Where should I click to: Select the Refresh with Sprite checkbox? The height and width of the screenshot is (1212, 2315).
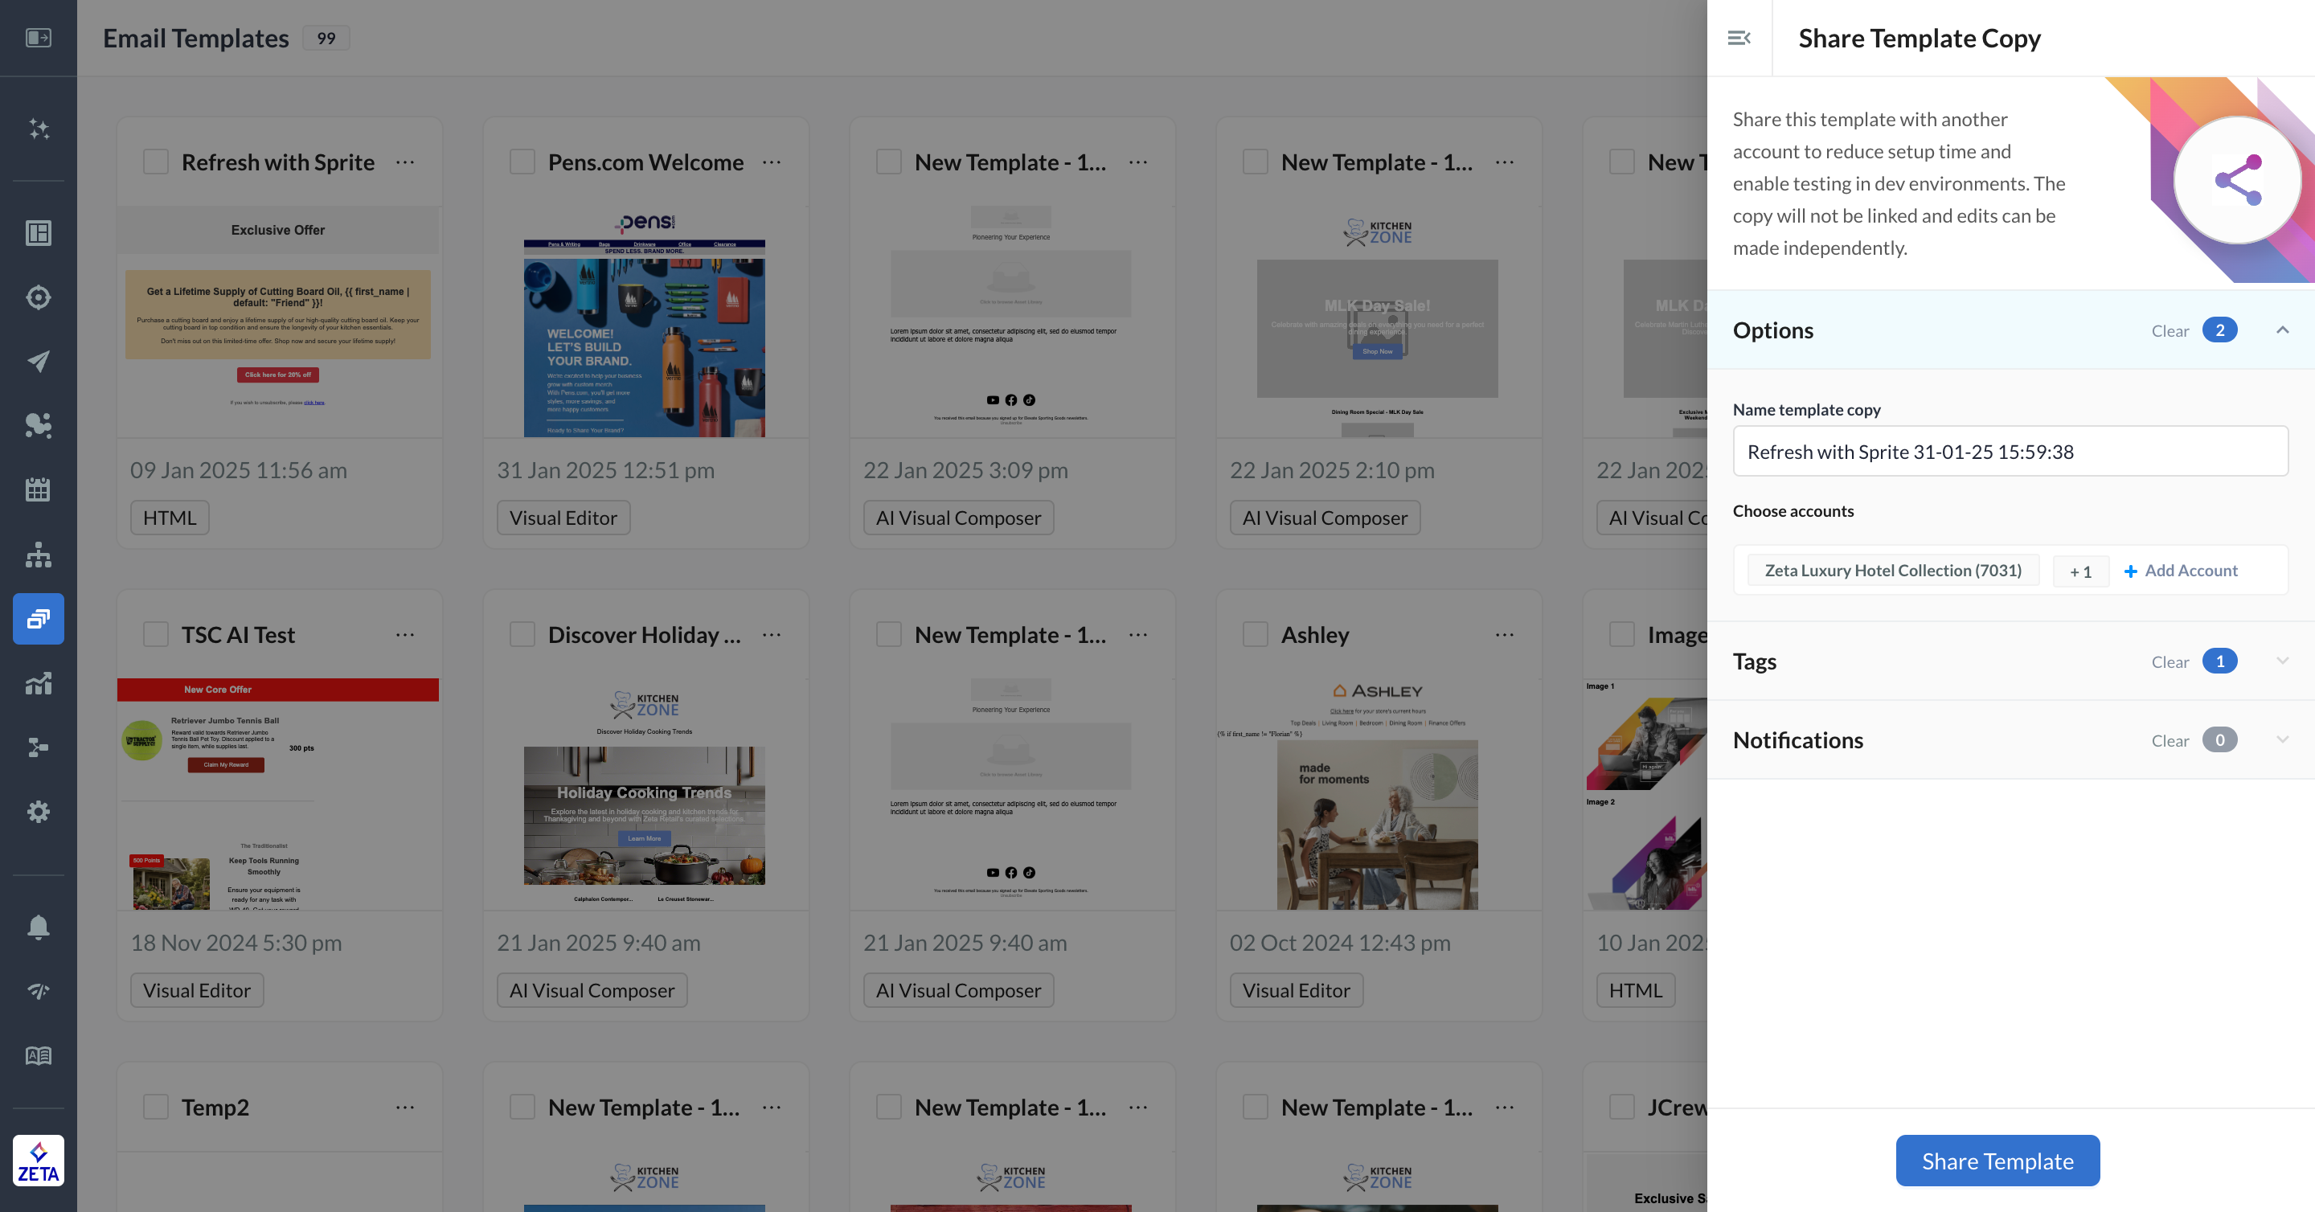[157, 162]
